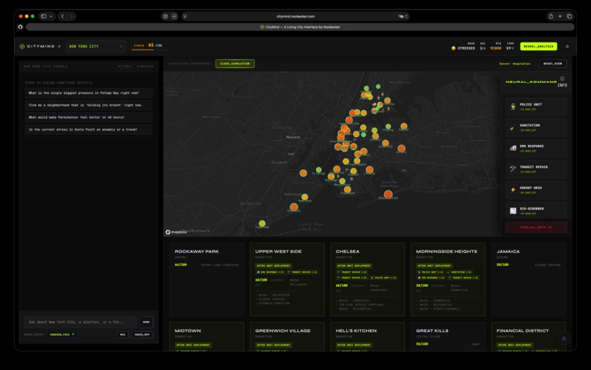Click the citymind.noobacker.com address field
This screenshot has width=591, height=370.
point(295,16)
